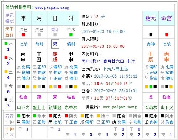This screenshot has width=178, height=140.
Task: Select the 年 pillar column header
Action: point(23,18)
